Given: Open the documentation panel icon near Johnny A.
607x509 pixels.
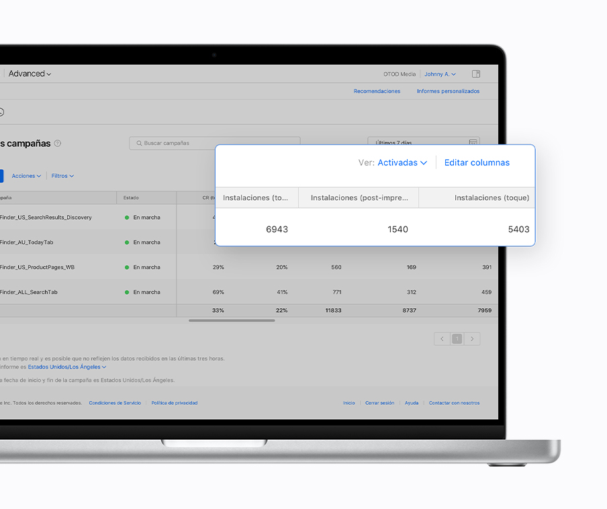Looking at the screenshot, I should tap(476, 74).
